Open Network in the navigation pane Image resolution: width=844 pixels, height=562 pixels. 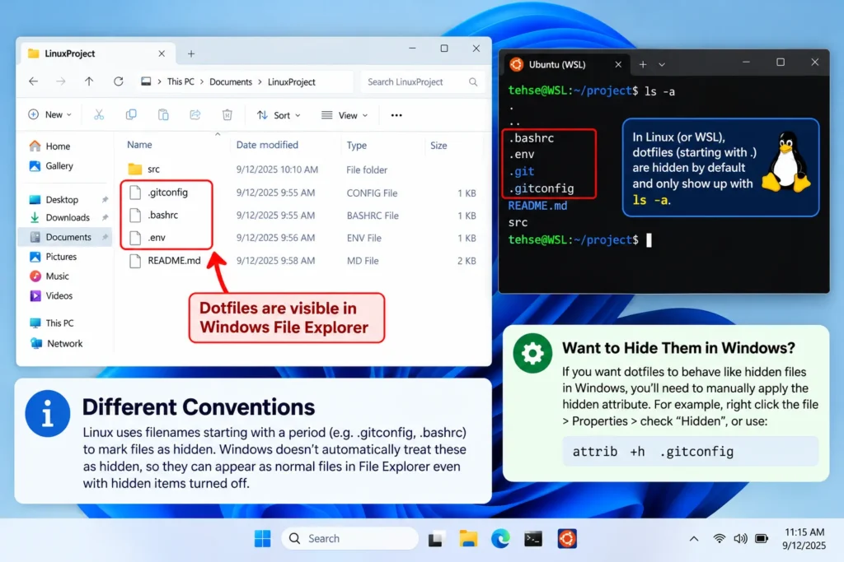(56, 343)
